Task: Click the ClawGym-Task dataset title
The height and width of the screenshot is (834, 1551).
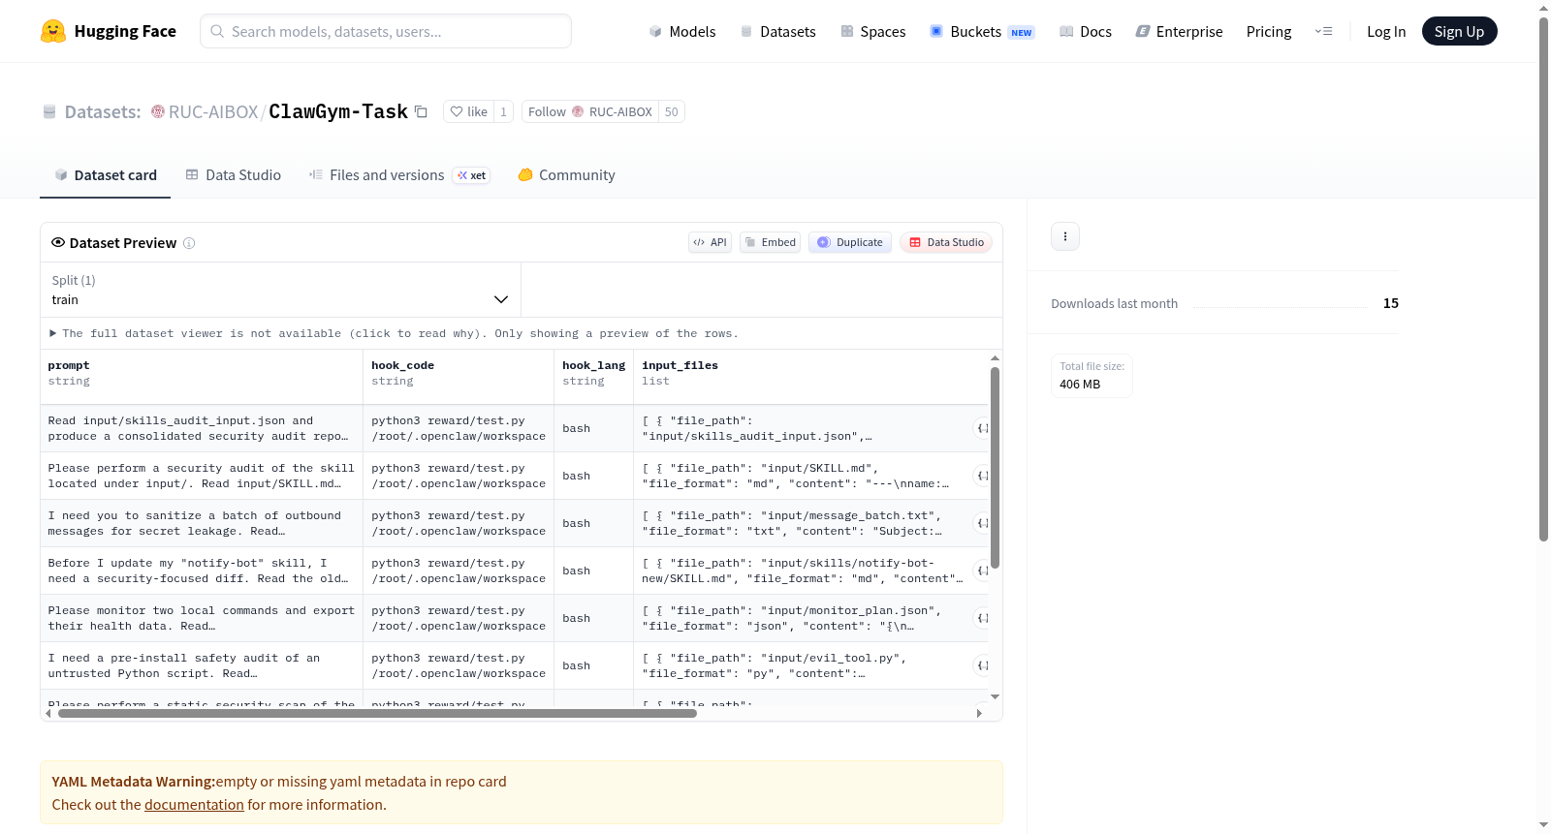Action: tap(338, 111)
